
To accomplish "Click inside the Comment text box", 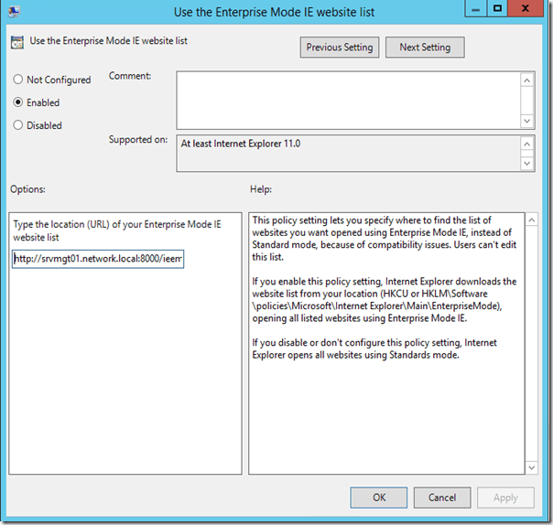I will click(348, 99).
